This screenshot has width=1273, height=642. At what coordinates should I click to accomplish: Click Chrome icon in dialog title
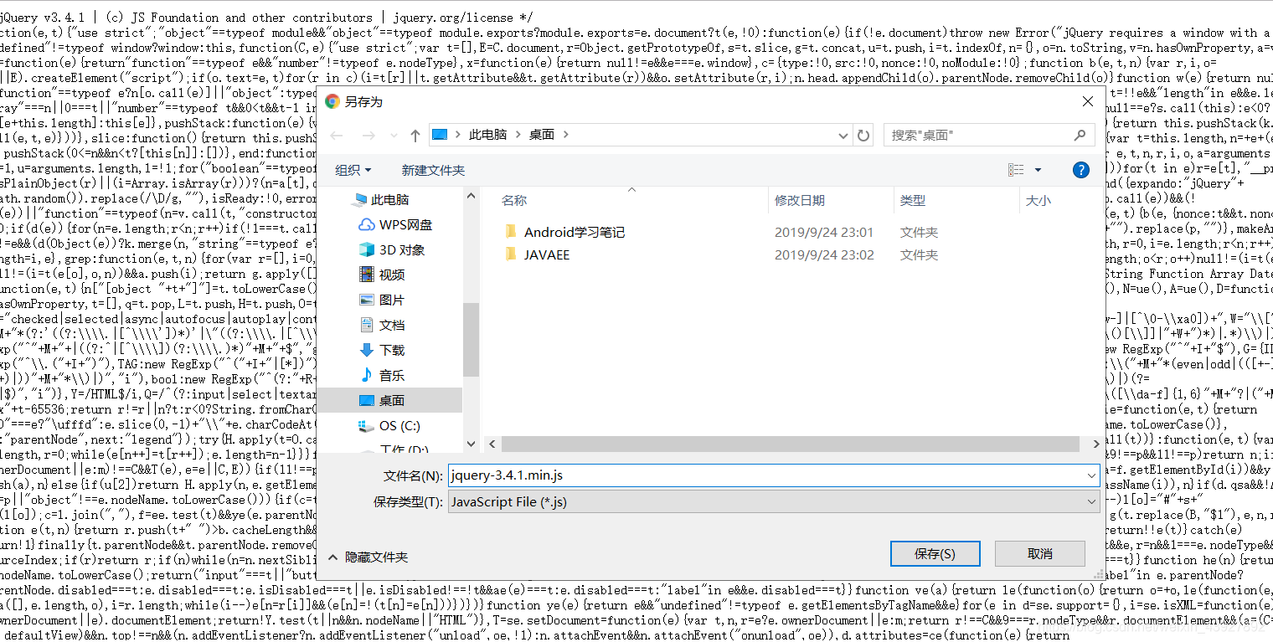click(332, 101)
